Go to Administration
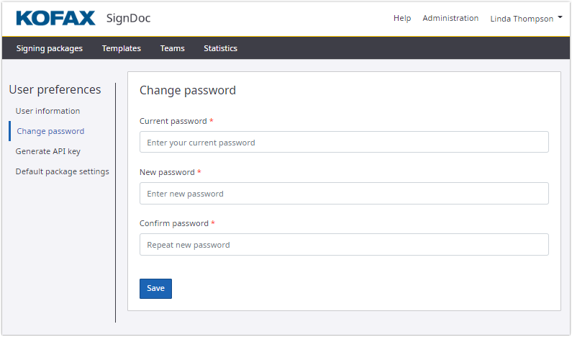 (450, 18)
